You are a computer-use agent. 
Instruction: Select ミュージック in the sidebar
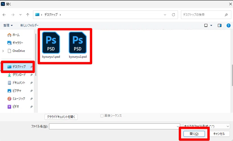tap(16, 99)
